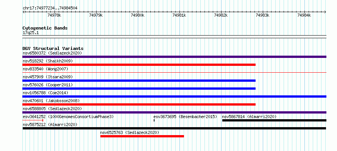Select the 17q25.1 band label
The height and width of the screenshot is (151, 337).
pyautogui.click(x=31, y=33)
